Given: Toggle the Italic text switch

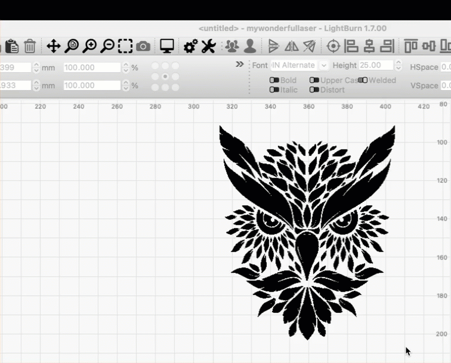Looking at the screenshot, I should pos(274,90).
